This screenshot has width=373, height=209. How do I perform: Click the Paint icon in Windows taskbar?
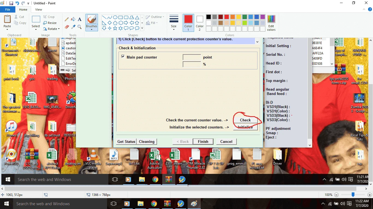point(194,204)
